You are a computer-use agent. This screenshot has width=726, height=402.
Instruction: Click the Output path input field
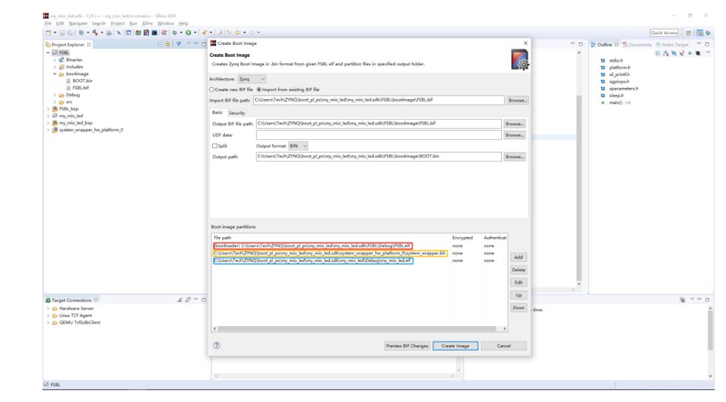click(x=378, y=156)
